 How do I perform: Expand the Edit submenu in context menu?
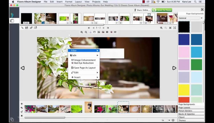(x=84, y=73)
